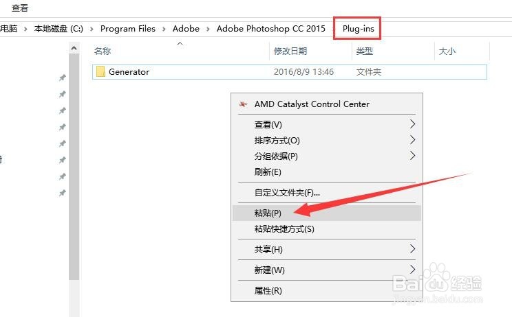Choose 粘贴(P) in the context menu

point(326,213)
